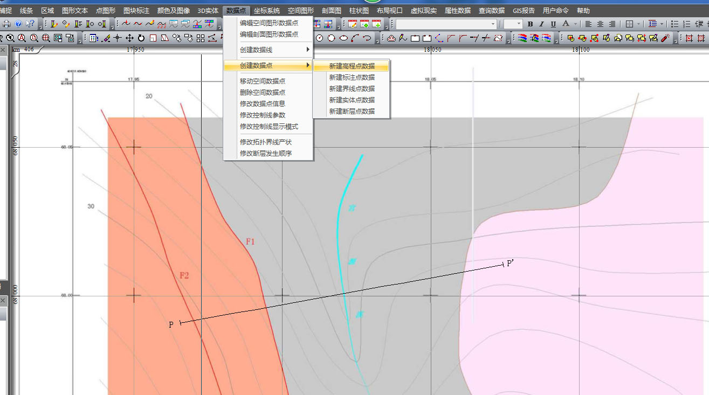
Task: Select the single crosshair point icon
Action: point(118,38)
